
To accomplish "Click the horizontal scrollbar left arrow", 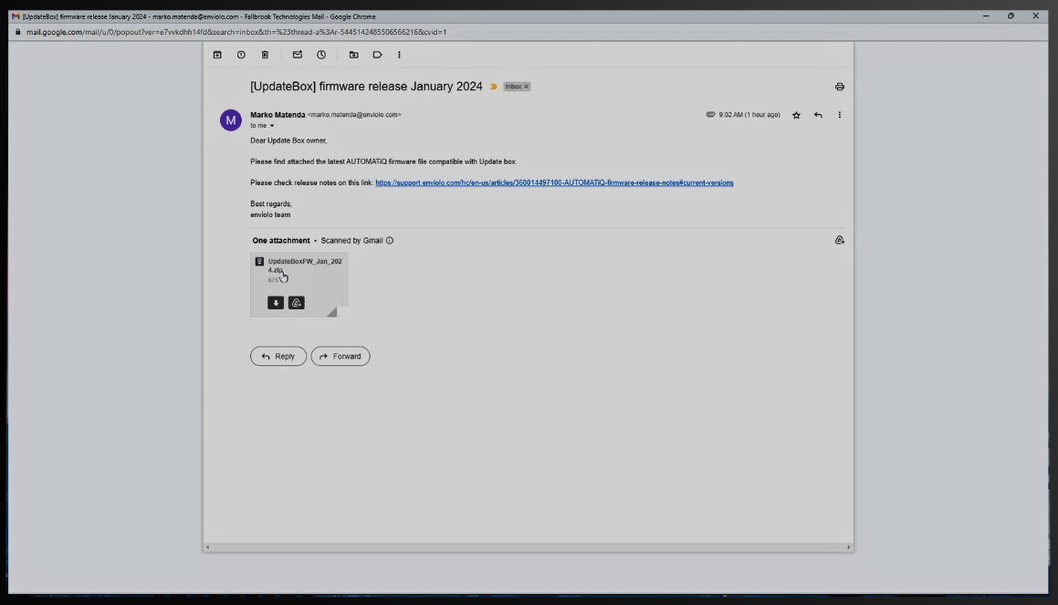I will tap(207, 547).
